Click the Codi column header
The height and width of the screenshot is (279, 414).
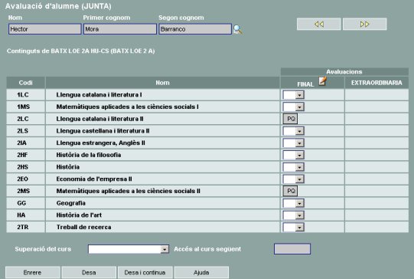click(x=25, y=83)
